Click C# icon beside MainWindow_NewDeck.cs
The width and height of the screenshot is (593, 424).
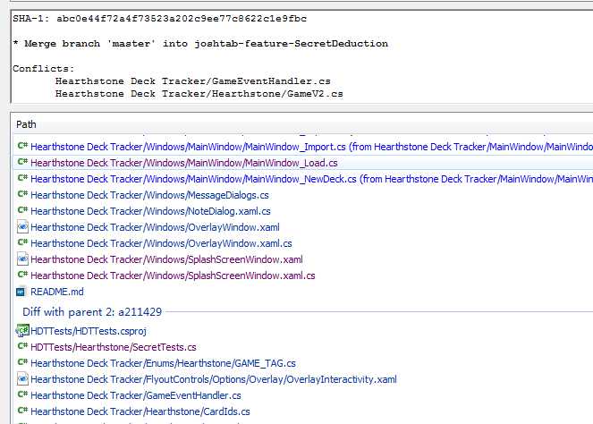22,179
